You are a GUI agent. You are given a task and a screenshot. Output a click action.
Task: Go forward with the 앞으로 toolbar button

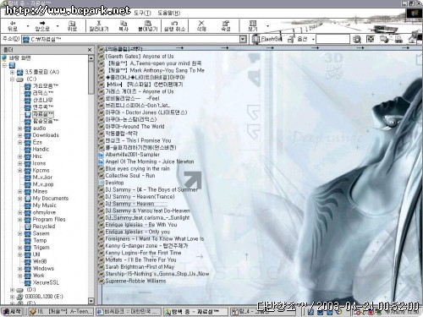(x=42, y=25)
